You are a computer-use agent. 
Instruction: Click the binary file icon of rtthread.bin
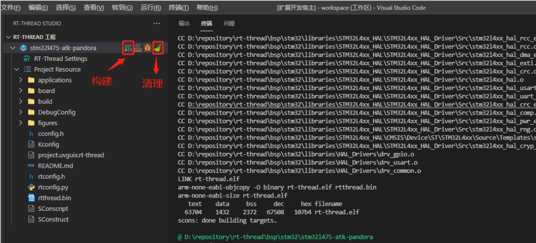31,197
